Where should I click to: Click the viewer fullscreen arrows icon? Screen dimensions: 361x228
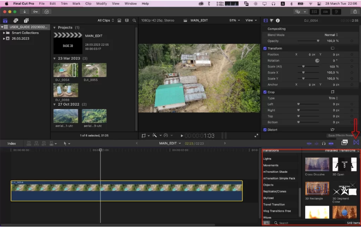tap(256, 136)
